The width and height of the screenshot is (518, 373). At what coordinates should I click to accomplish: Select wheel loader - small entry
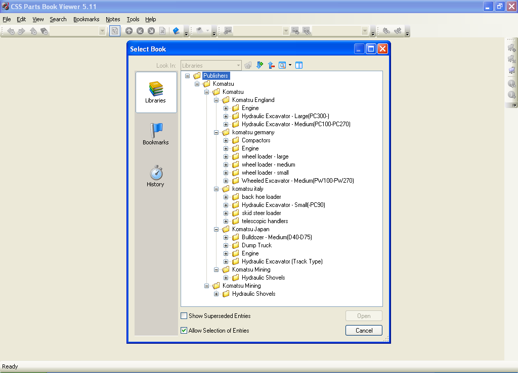pos(265,173)
